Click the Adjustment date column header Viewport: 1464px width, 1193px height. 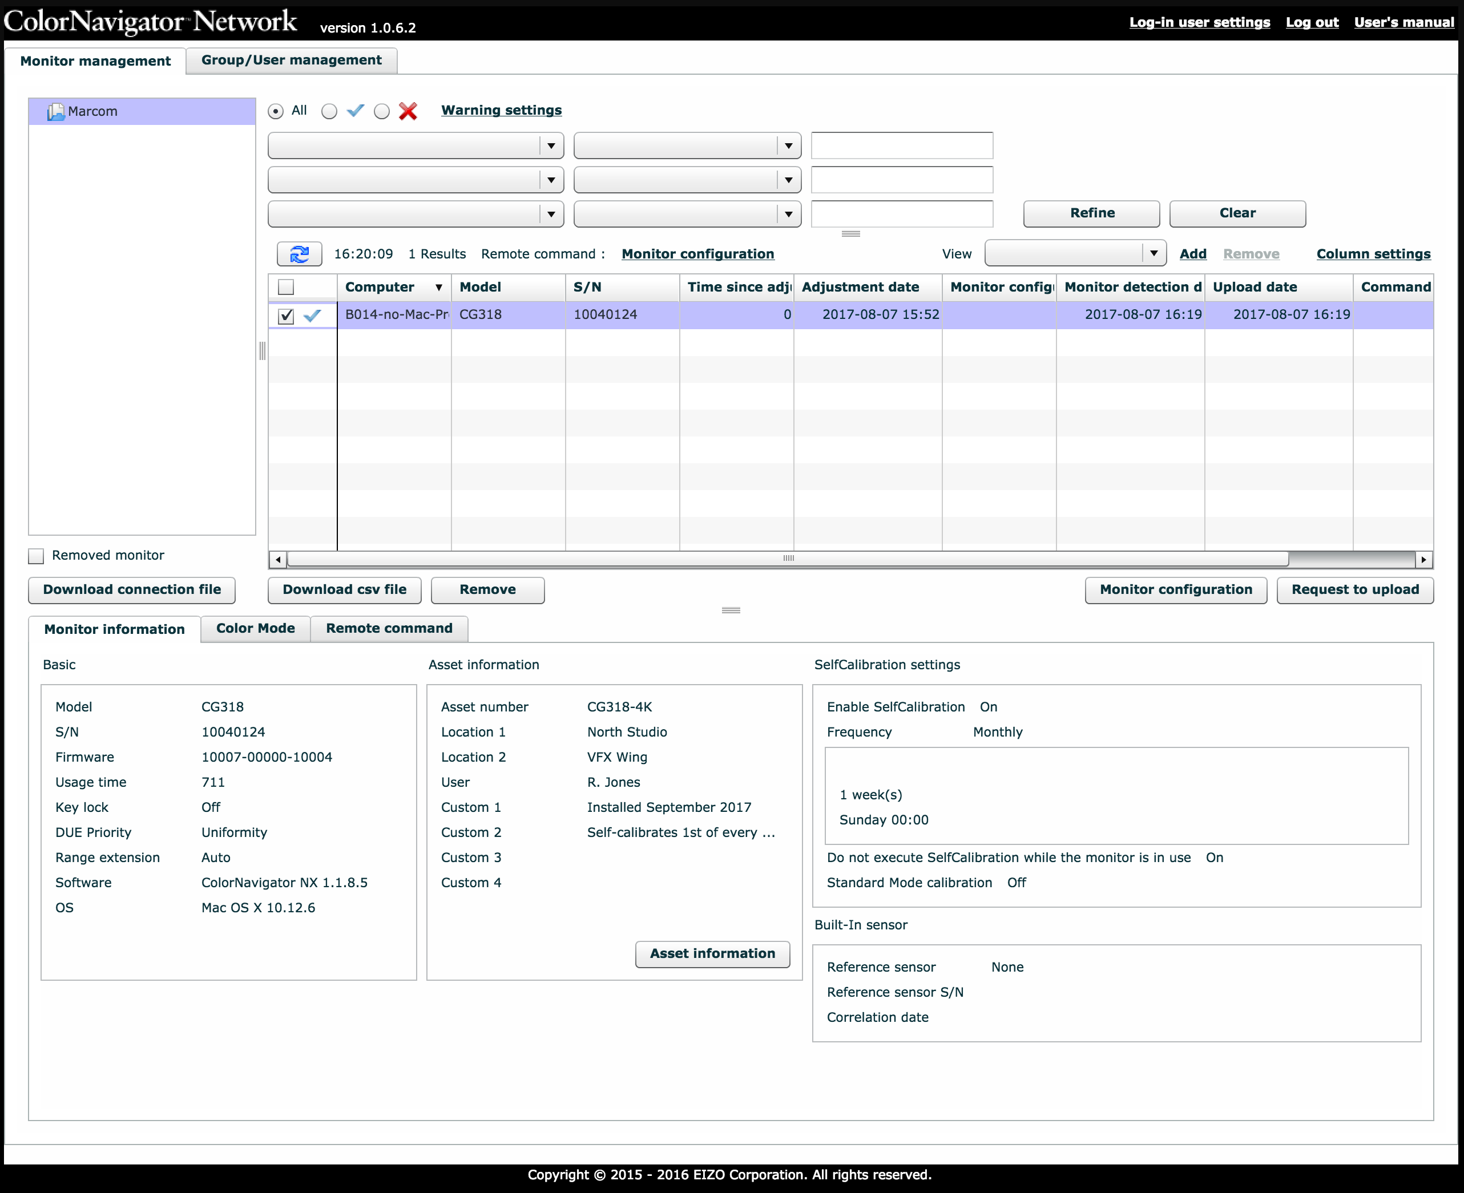868,287
